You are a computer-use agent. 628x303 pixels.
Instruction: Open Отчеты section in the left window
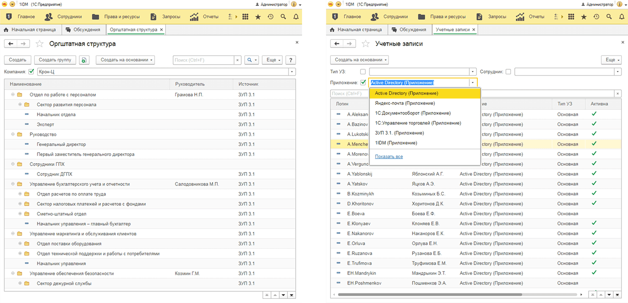pyautogui.click(x=204, y=17)
